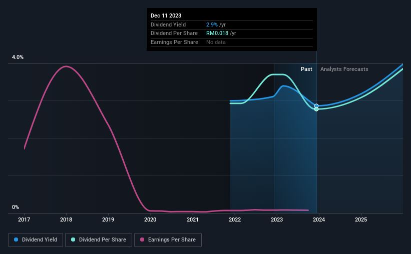Click the tooltip Dividend Per Share row label
The image size is (411, 254).
(174, 33)
